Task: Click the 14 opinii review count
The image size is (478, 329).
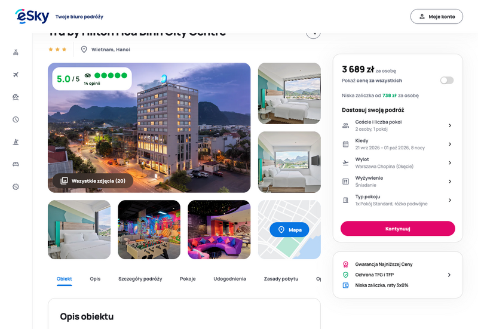Action: [92, 84]
